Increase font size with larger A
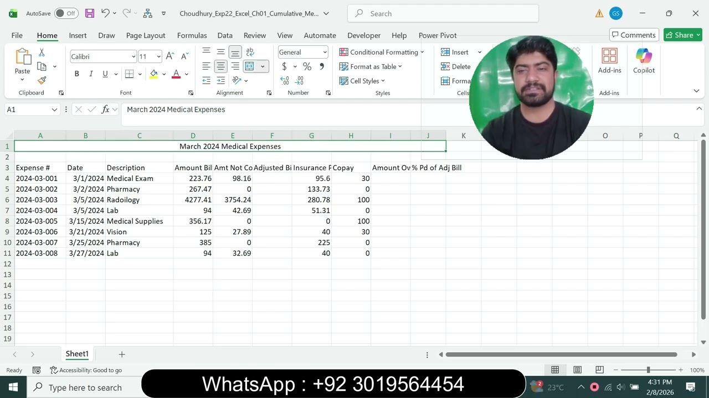The width and height of the screenshot is (709, 398). (x=170, y=56)
